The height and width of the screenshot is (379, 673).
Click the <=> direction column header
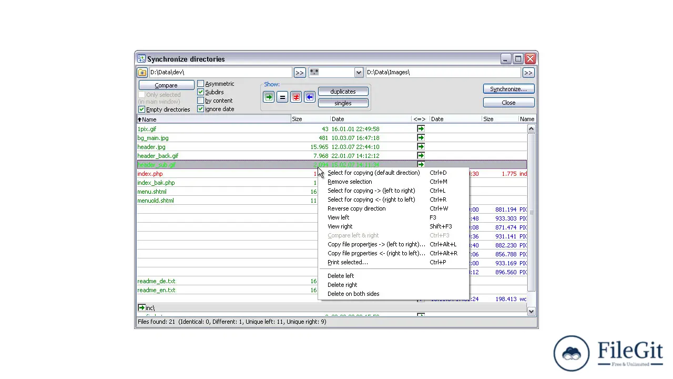(420, 119)
